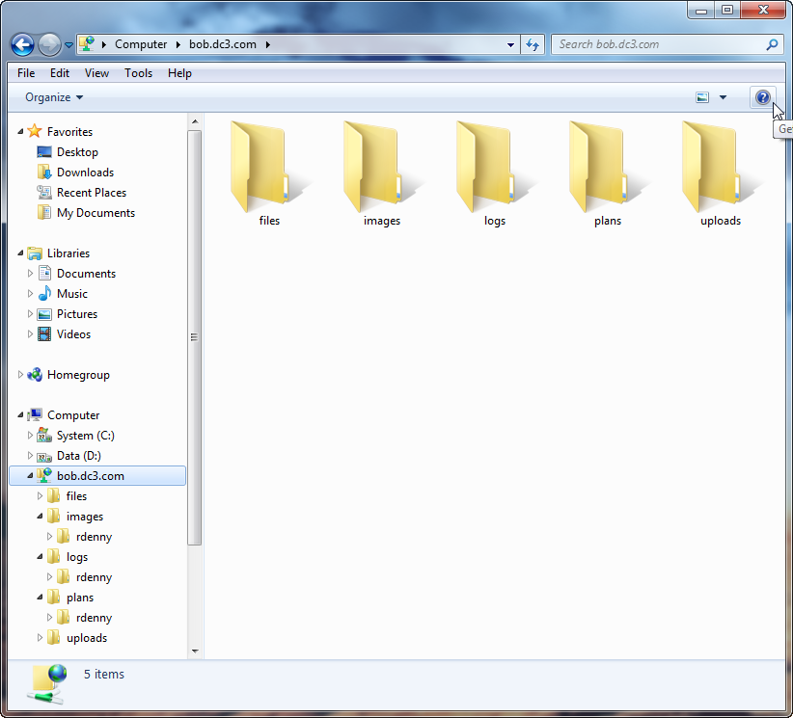Expand the Homegroup node
This screenshot has height=718, width=793.
20,374
